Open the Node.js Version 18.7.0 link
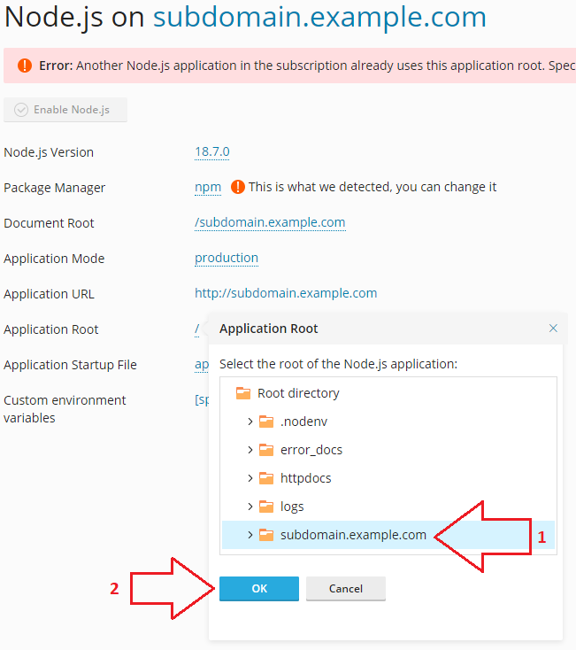Image resolution: width=576 pixels, height=650 pixels. [x=212, y=151]
